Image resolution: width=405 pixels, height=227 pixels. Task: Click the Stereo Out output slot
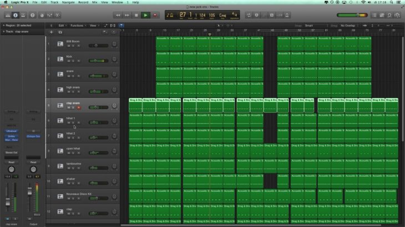tap(11, 153)
